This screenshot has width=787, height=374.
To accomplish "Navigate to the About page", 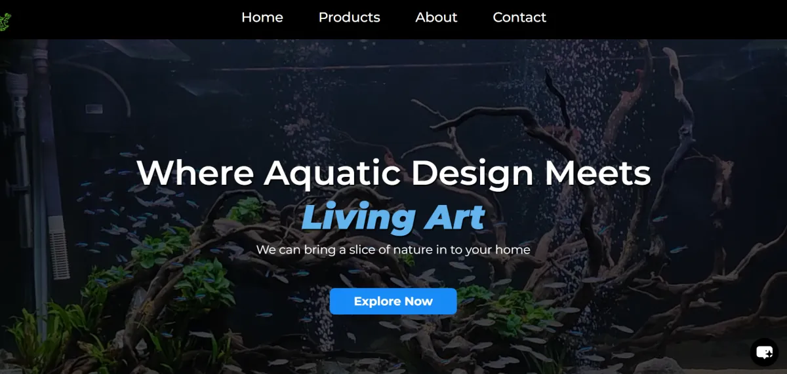I will click(436, 18).
